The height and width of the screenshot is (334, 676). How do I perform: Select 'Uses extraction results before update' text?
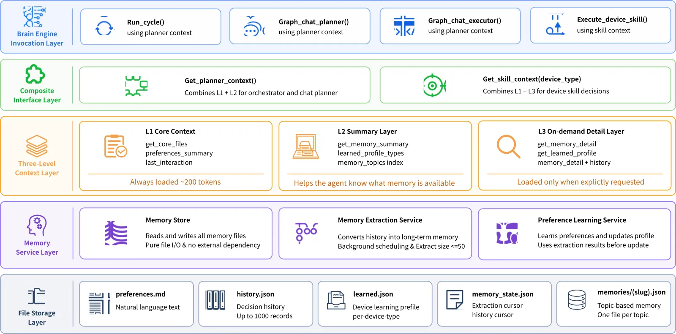(593, 245)
